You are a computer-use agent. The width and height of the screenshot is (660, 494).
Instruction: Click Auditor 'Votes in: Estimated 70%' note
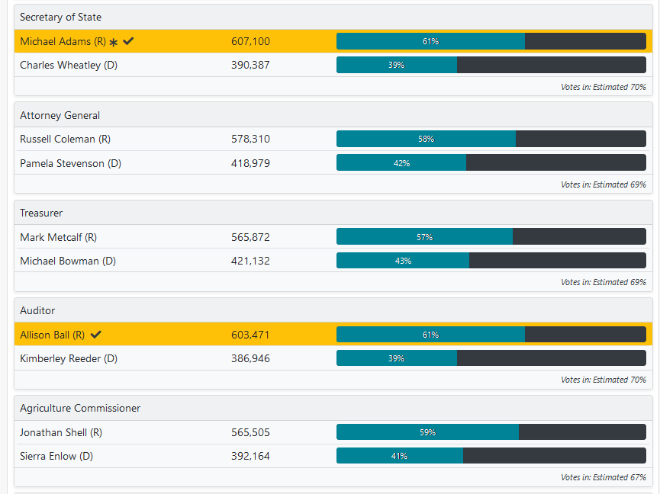(x=604, y=380)
